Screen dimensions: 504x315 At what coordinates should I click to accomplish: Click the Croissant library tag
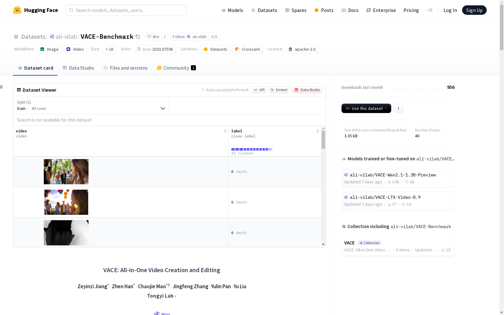248,49
